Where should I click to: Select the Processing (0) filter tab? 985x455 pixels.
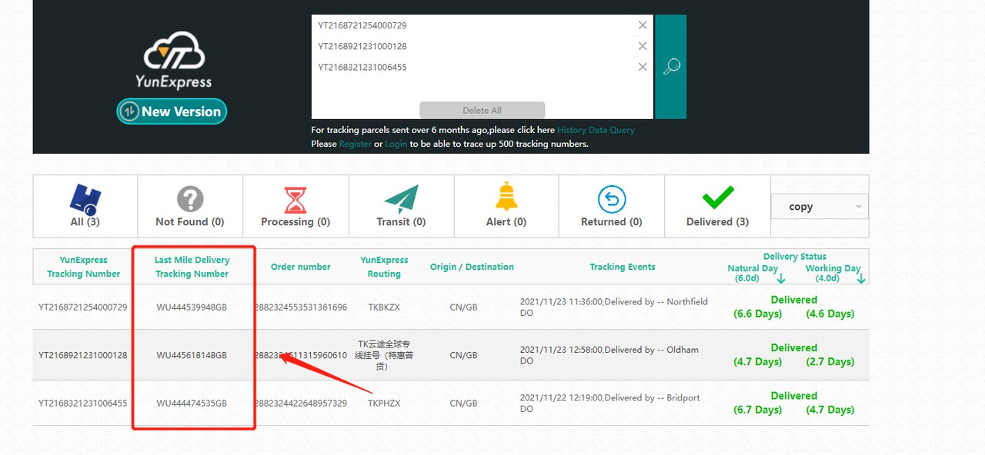pos(295,206)
